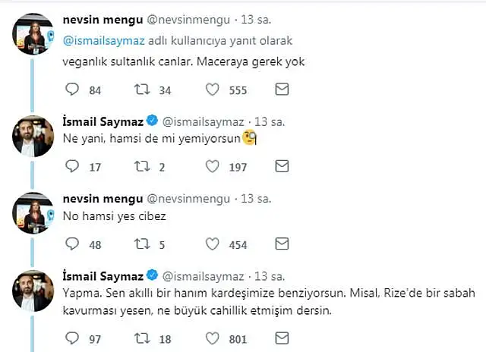This screenshot has height=352, width=486.
Task: Click nevsin mengu's avatar on first tweet
Action: point(31,35)
